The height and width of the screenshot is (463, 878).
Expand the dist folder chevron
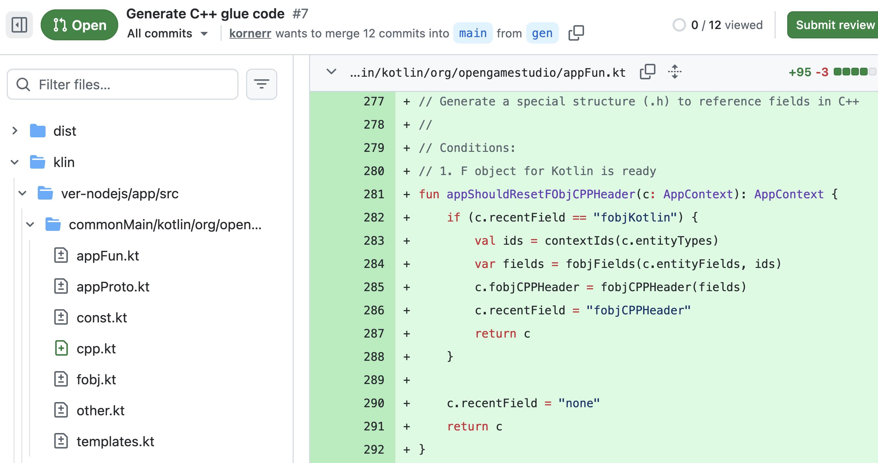[x=15, y=131]
